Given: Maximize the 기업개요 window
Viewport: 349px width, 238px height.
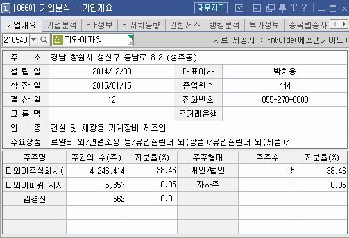Looking at the screenshot, I should (x=333, y=8).
